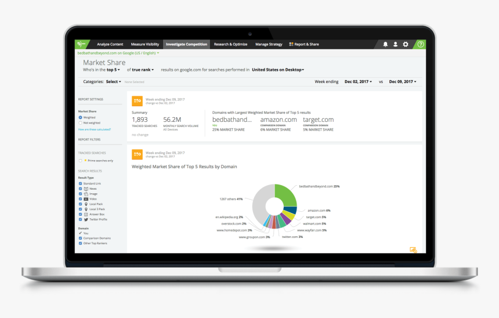Open the Dec 02, 2017 date dropdown
Viewport: 499px width, 318px height.
358,82
